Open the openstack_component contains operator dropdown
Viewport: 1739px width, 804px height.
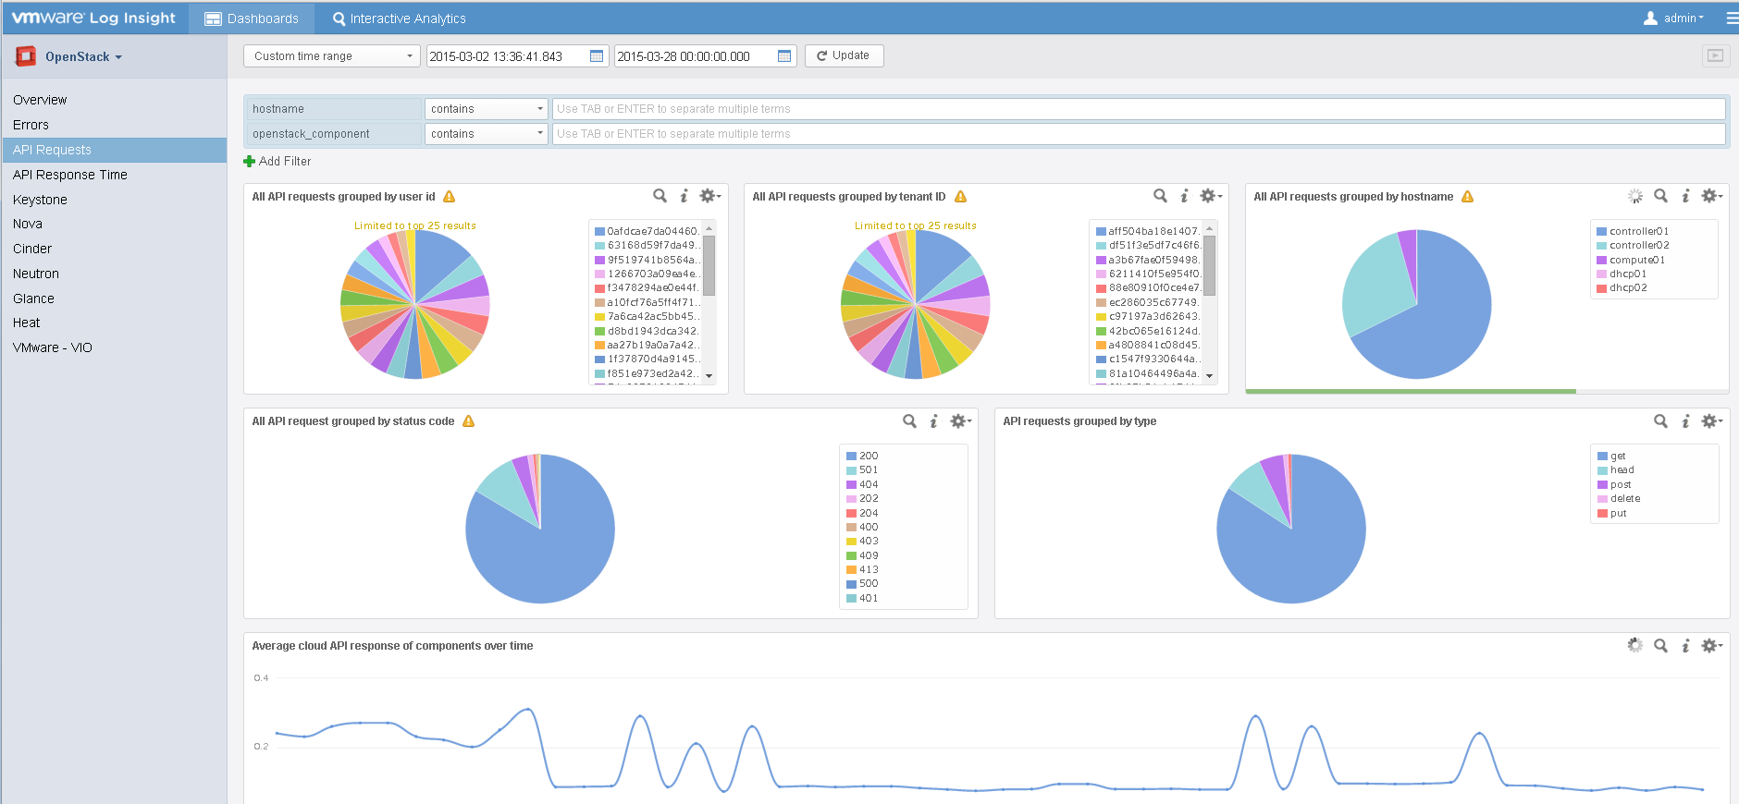(x=486, y=134)
